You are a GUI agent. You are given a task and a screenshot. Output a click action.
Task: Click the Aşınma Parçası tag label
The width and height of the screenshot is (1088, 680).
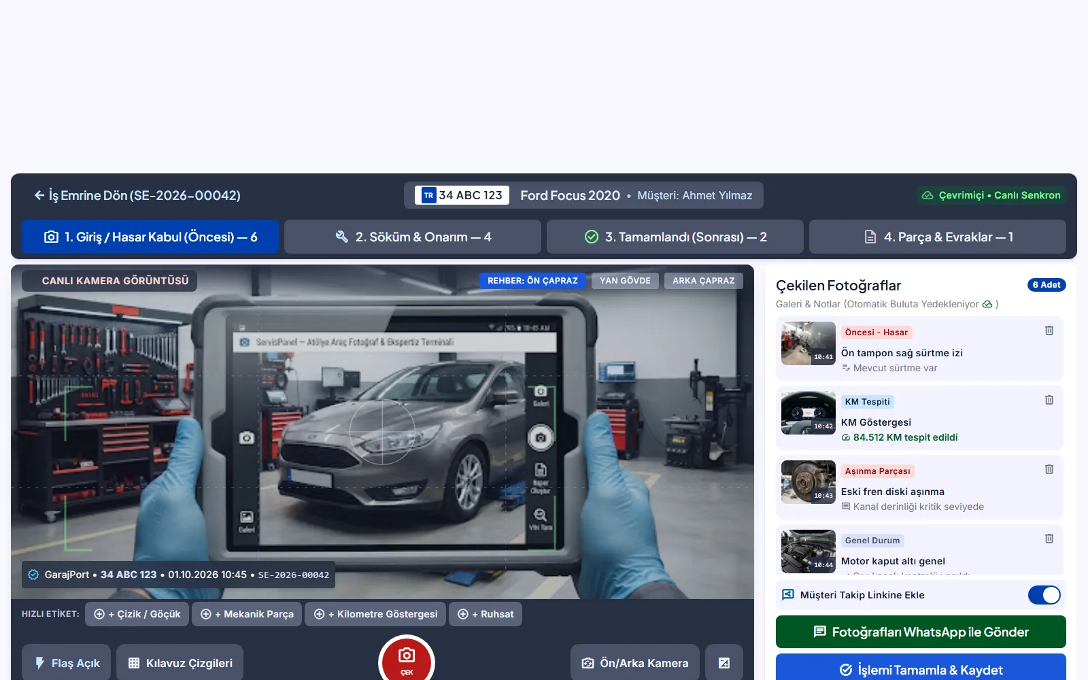pos(877,471)
